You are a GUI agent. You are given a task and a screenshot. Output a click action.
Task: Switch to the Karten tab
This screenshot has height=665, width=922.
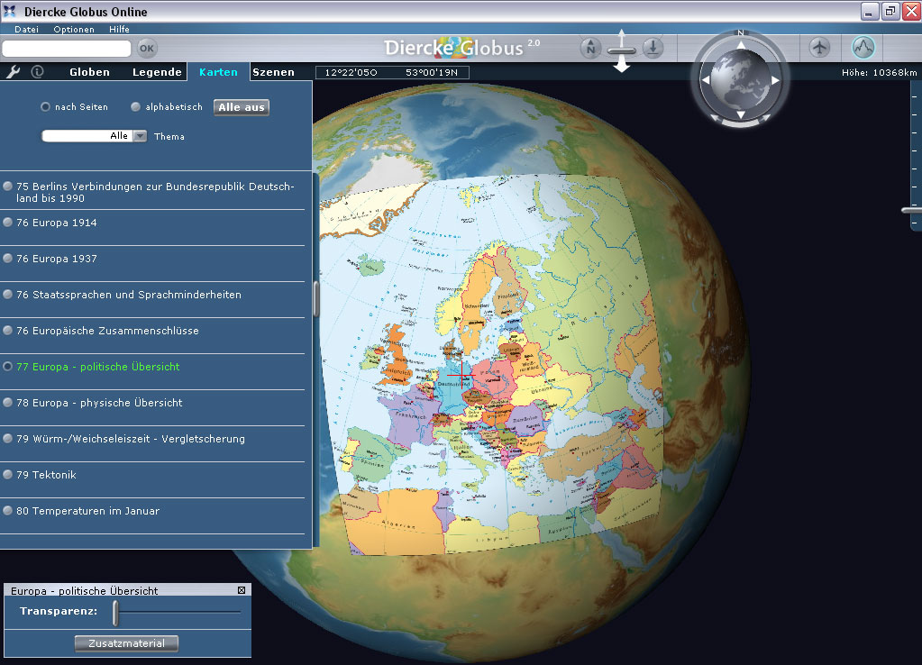pyautogui.click(x=219, y=72)
